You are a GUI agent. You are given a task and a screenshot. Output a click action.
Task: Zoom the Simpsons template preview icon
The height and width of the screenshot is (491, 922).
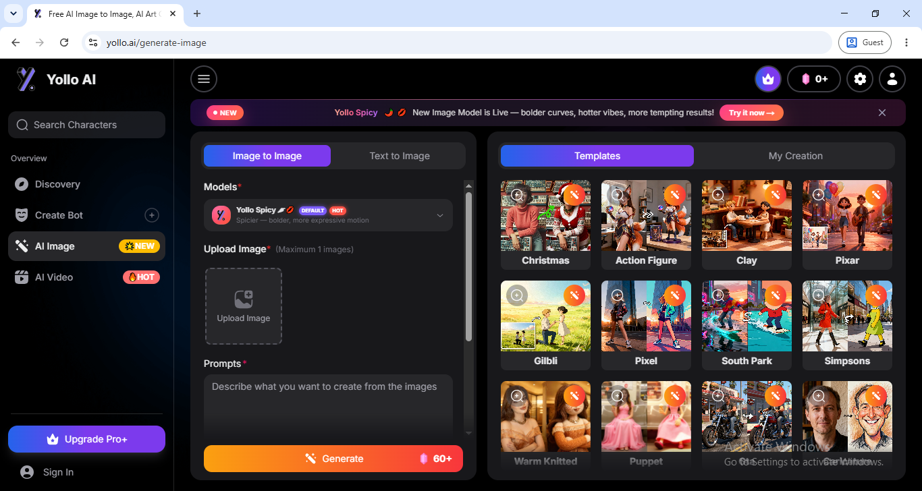[x=819, y=295]
